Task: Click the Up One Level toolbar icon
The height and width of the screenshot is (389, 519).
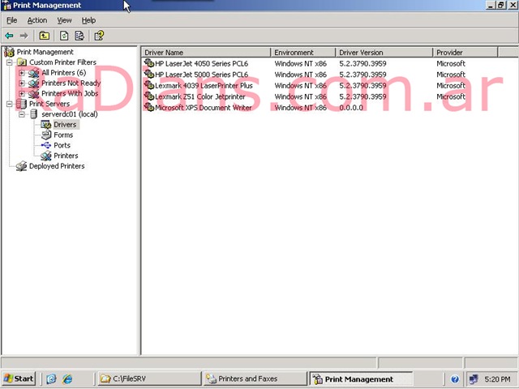Action: (x=44, y=36)
